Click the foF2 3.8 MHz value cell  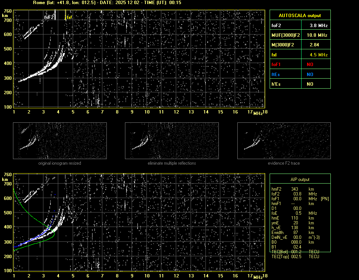319,26
